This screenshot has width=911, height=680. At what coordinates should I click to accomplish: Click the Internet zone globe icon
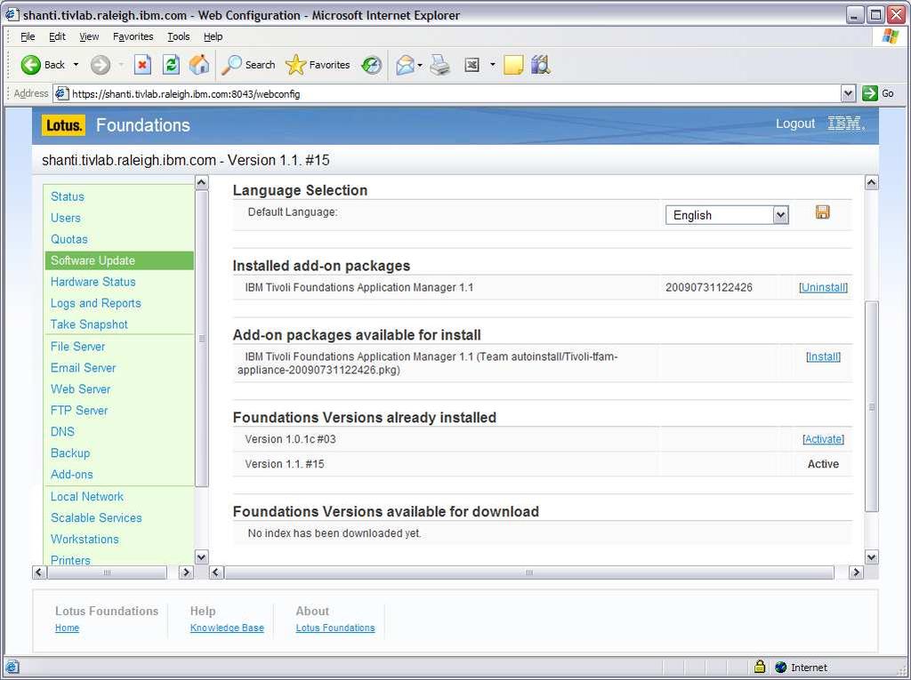click(781, 667)
